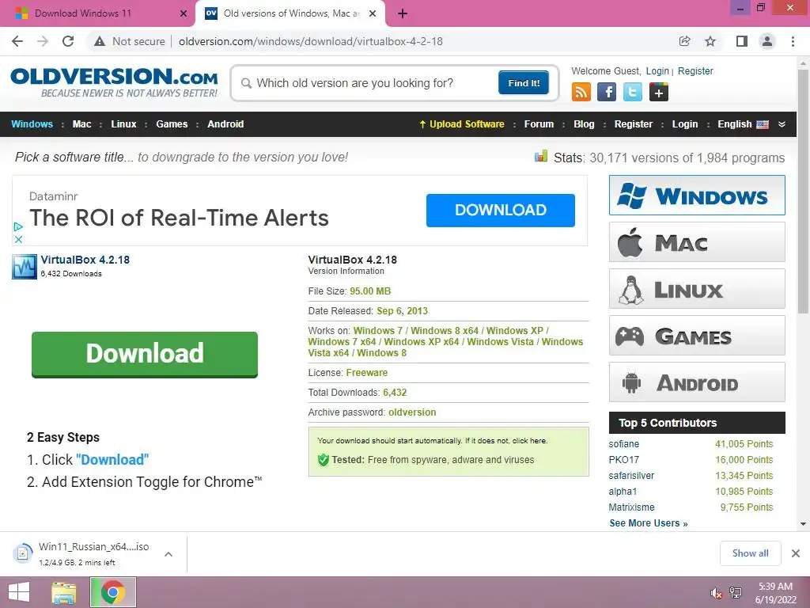Select the Mac sidebar category tile
The width and height of the screenshot is (810, 608).
697,242
